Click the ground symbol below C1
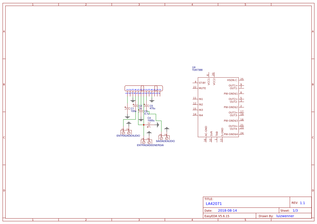The width and height of the screenshot is (317, 224). tap(127, 117)
